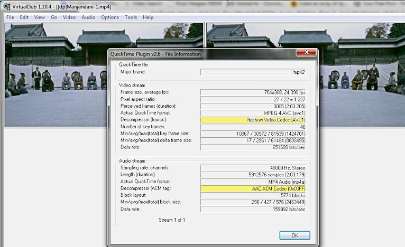The width and height of the screenshot is (405, 247).
Task: Open the View menu
Action: (x=40, y=17)
